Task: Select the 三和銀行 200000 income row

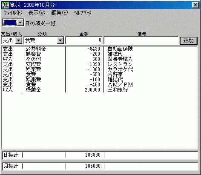Action: click(99, 90)
